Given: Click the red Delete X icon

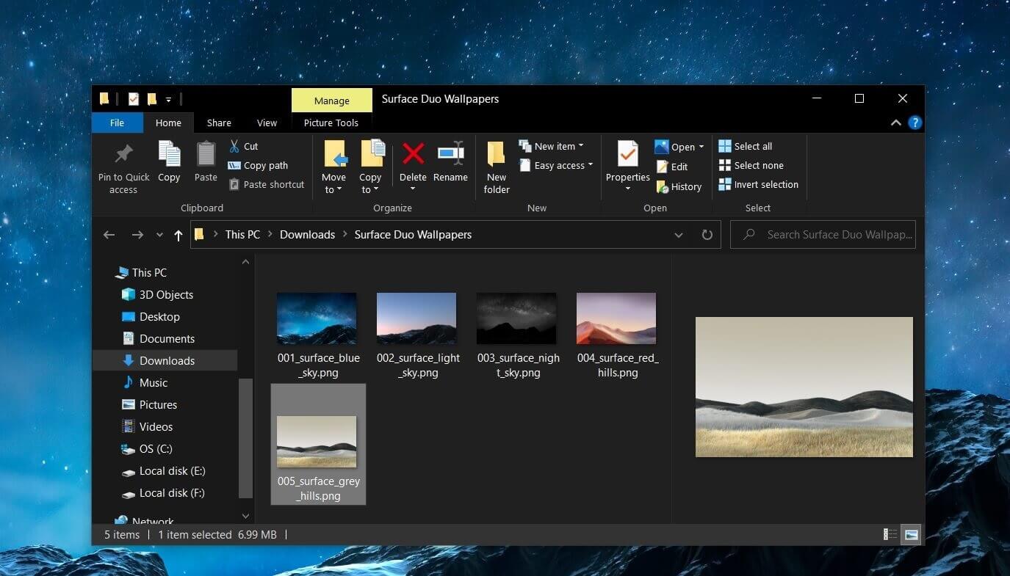Looking at the screenshot, I should [x=413, y=153].
